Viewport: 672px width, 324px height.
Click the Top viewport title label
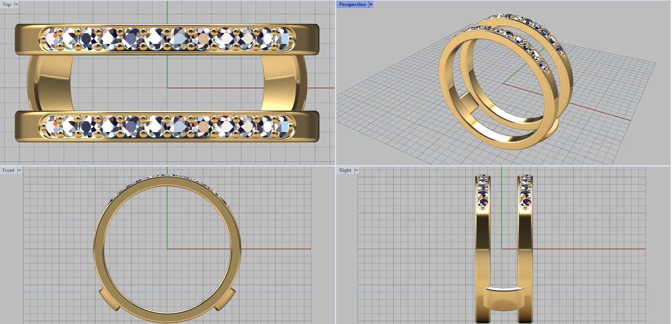(7, 5)
